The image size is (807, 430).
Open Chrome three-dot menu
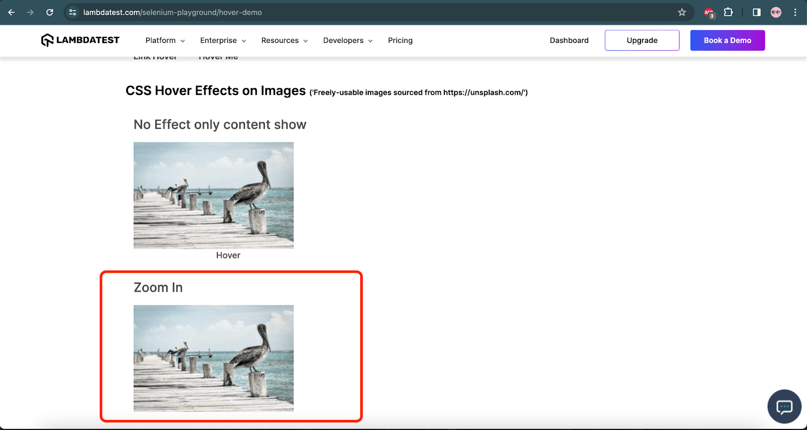point(795,12)
